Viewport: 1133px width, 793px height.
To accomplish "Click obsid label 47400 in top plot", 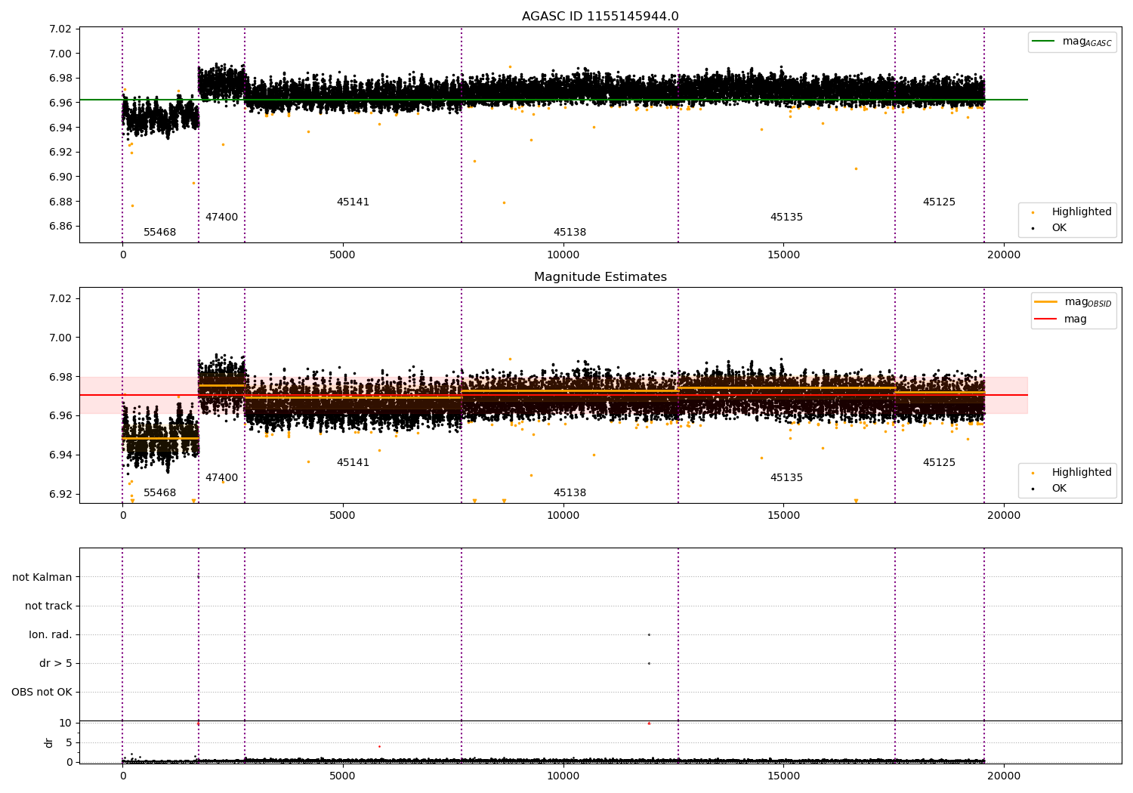I will (x=221, y=218).
